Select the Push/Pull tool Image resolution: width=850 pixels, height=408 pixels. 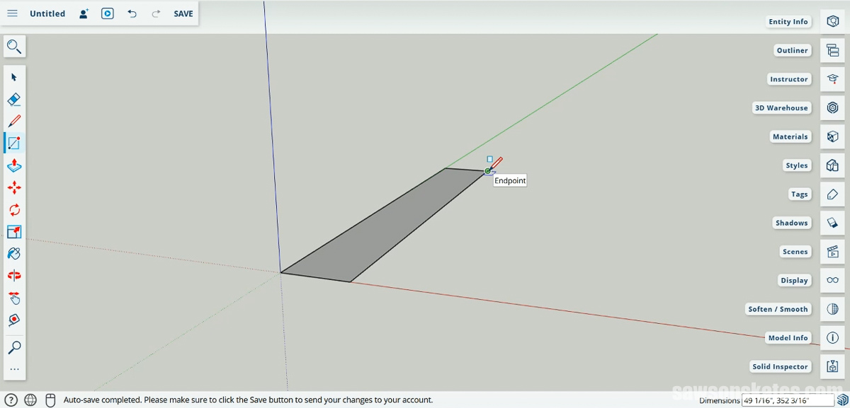point(14,165)
